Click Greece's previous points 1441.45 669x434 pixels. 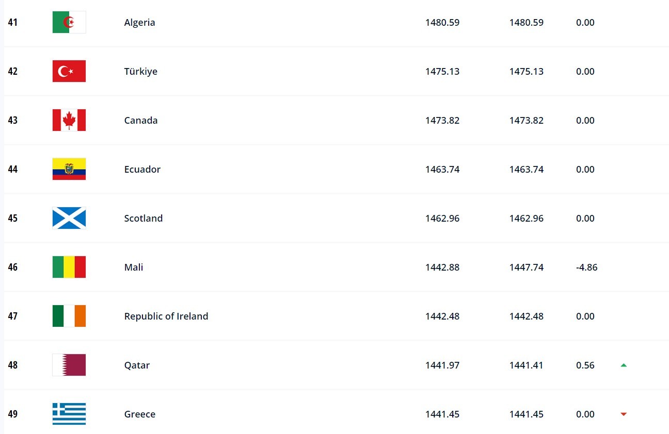point(527,414)
